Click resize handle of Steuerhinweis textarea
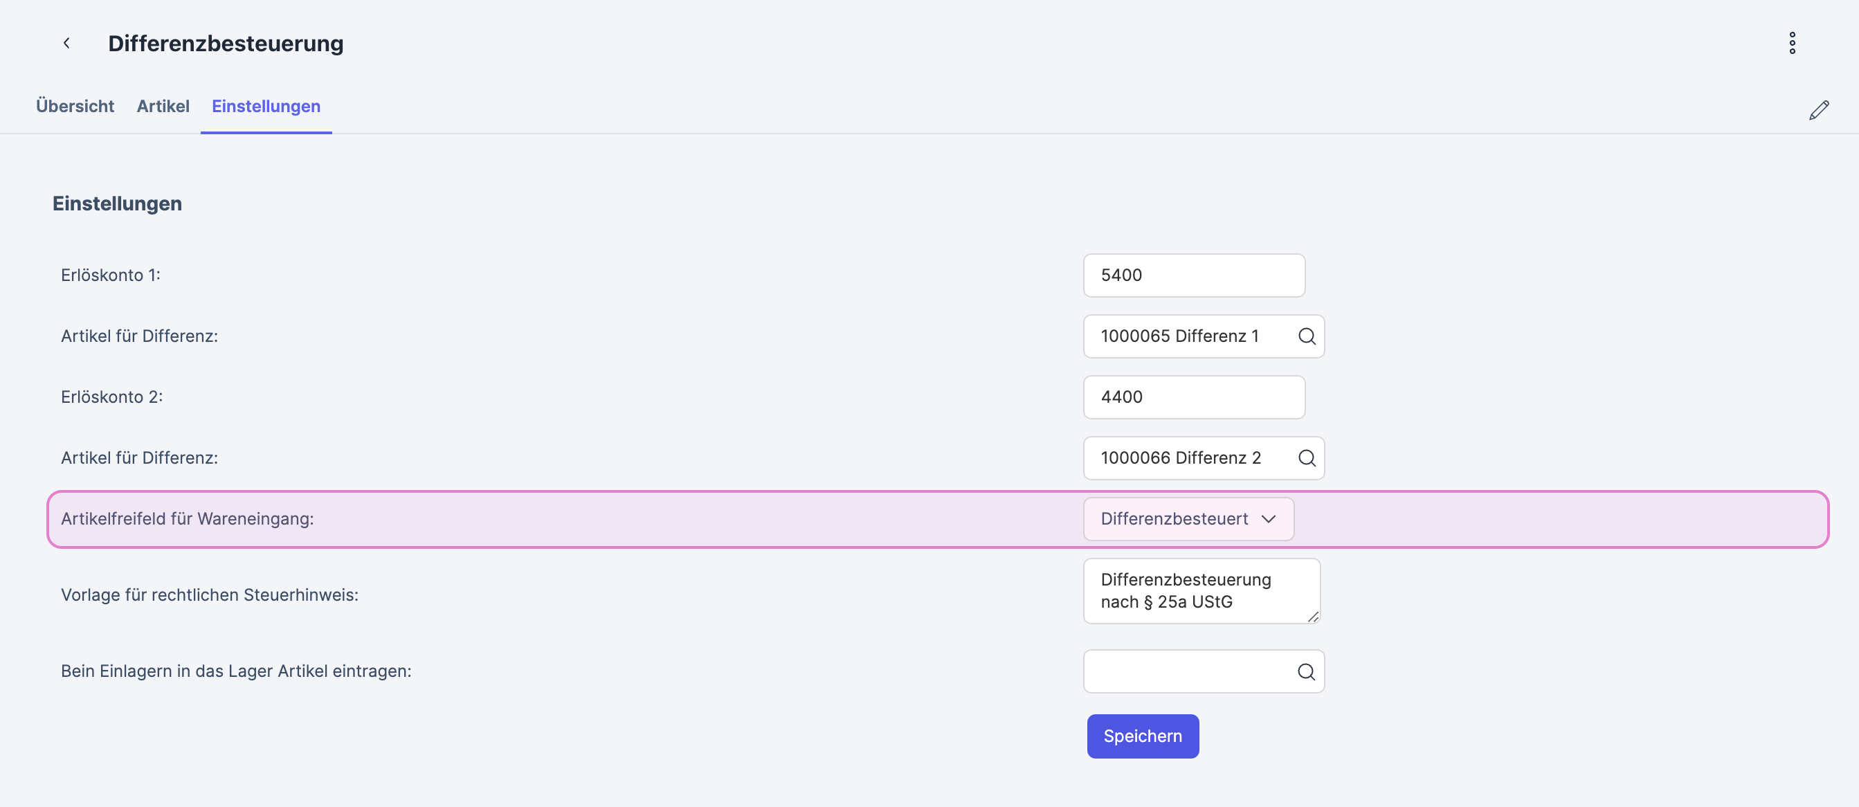The image size is (1859, 807). coord(1313,617)
